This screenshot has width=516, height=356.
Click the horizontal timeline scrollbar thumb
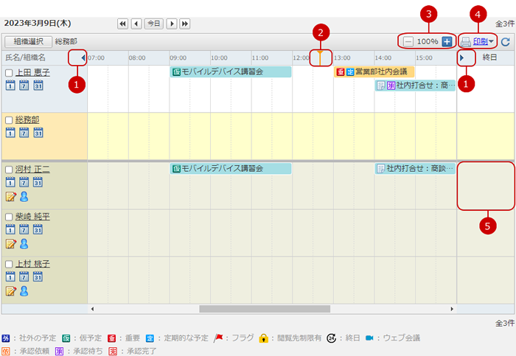click(x=265, y=309)
